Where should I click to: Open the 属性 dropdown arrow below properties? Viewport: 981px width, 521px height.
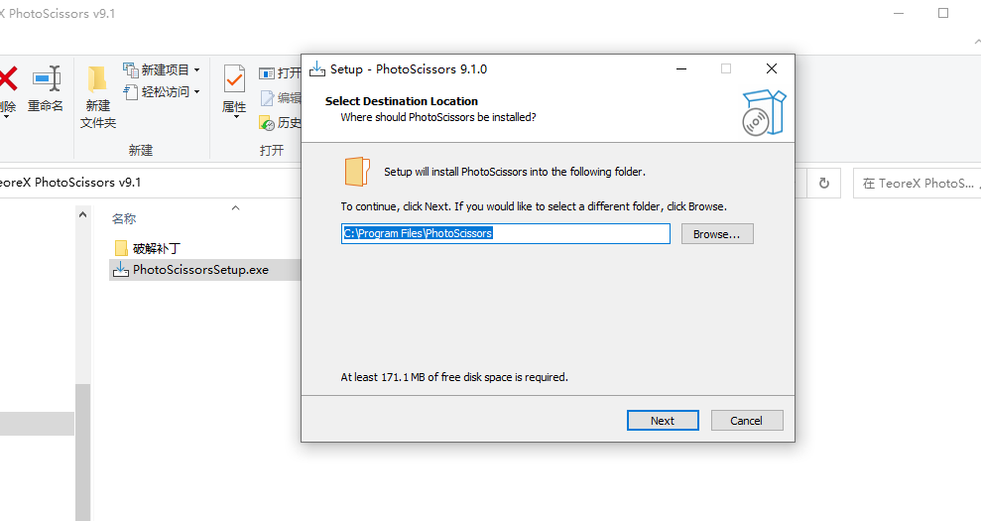(x=236, y=117)
